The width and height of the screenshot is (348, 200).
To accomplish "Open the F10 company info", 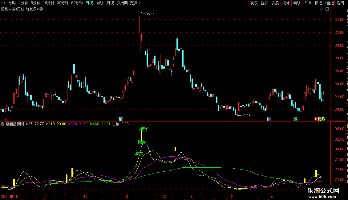I will (308, 3).
